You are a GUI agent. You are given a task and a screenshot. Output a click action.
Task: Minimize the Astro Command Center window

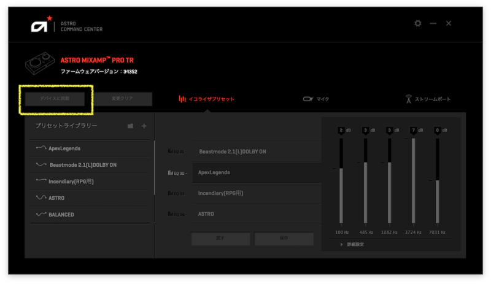point(433,23)
